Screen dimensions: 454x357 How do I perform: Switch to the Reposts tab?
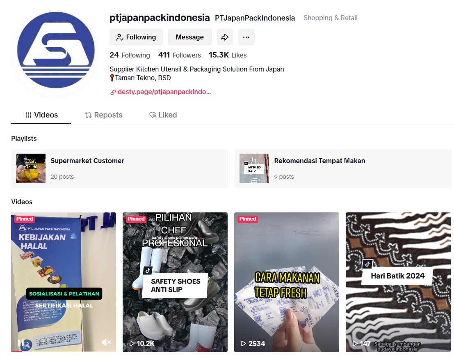[x=103, y=115]
